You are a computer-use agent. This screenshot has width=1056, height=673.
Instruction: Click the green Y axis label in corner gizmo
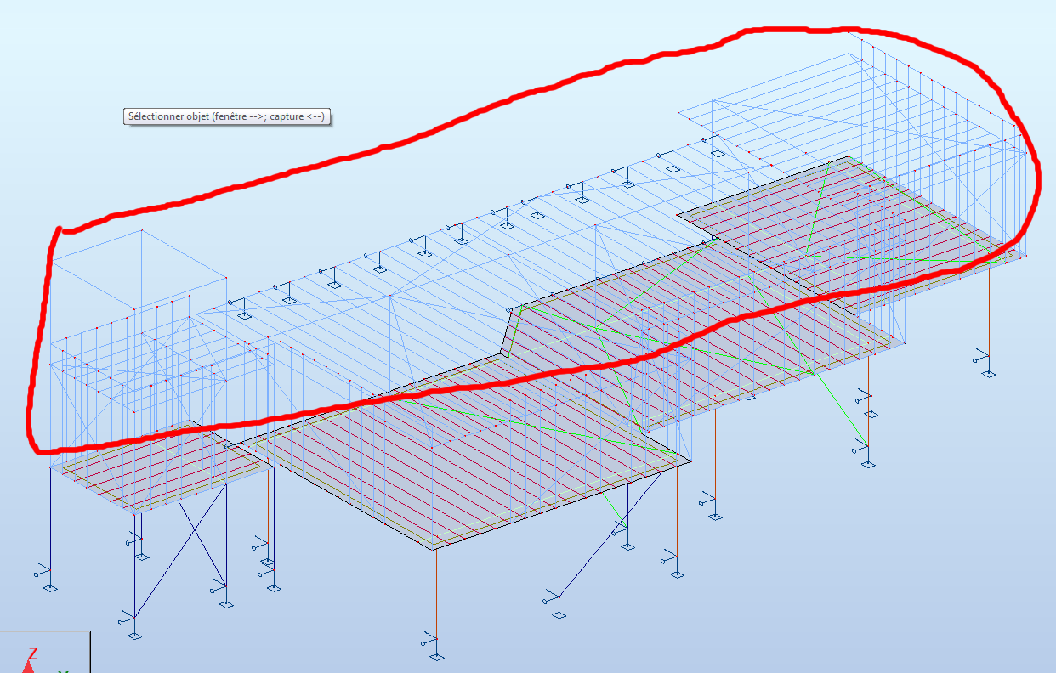62,670
